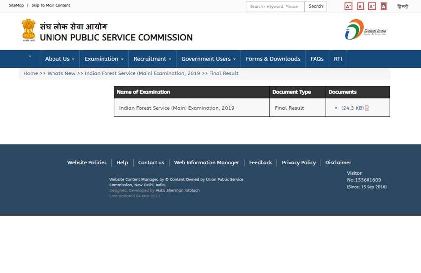Open the Government Users dropdown
This screenshot has height=273, width=421.
(208, 59)
